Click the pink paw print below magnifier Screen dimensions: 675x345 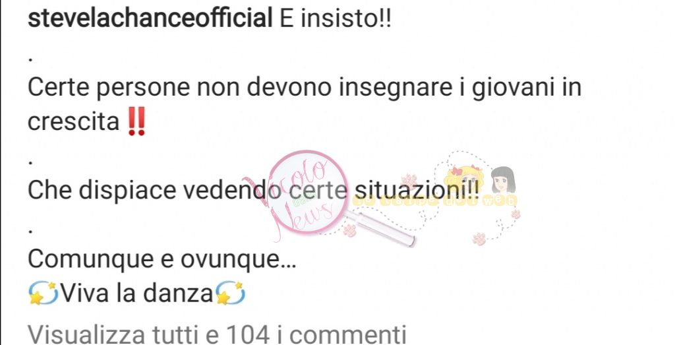[x=349, y=230]
